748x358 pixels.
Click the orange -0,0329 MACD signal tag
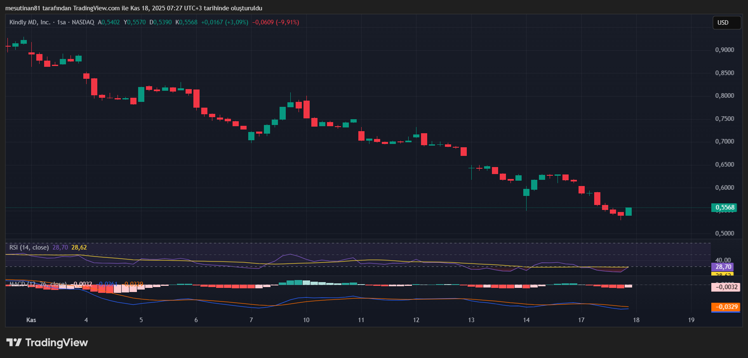pos(725,307)
